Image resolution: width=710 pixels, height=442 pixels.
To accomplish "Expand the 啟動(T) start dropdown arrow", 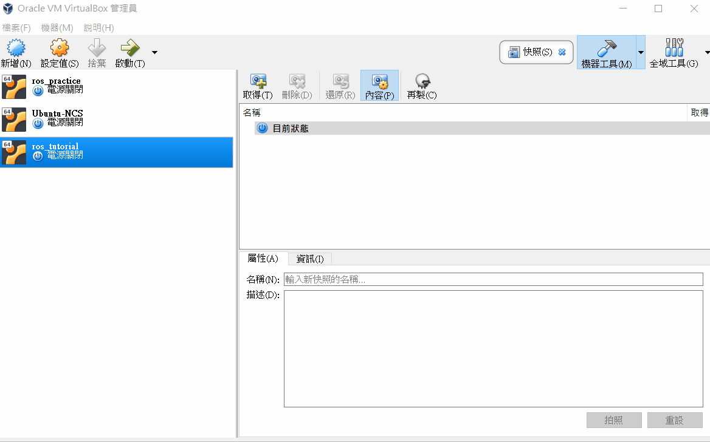I will [x=154, y=52].
